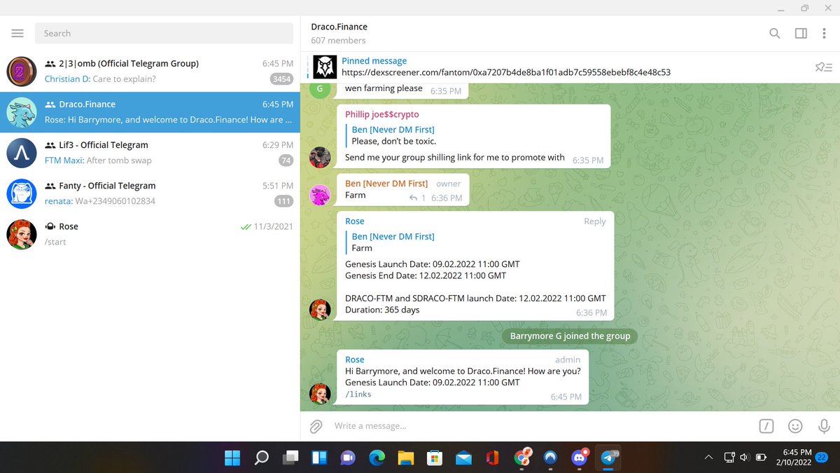Click the 'Barrymore G joined the group' notice

(x=570, y=336)
